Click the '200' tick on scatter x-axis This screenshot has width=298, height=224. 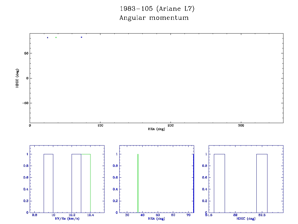point(171,125)
